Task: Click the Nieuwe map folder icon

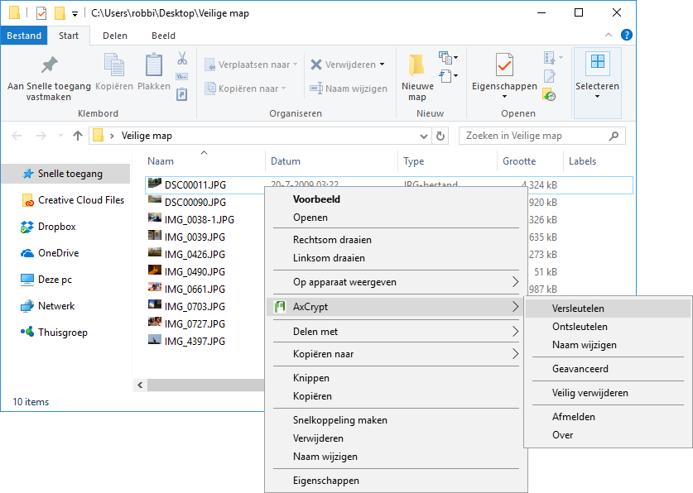Action: tap(416, 65)
